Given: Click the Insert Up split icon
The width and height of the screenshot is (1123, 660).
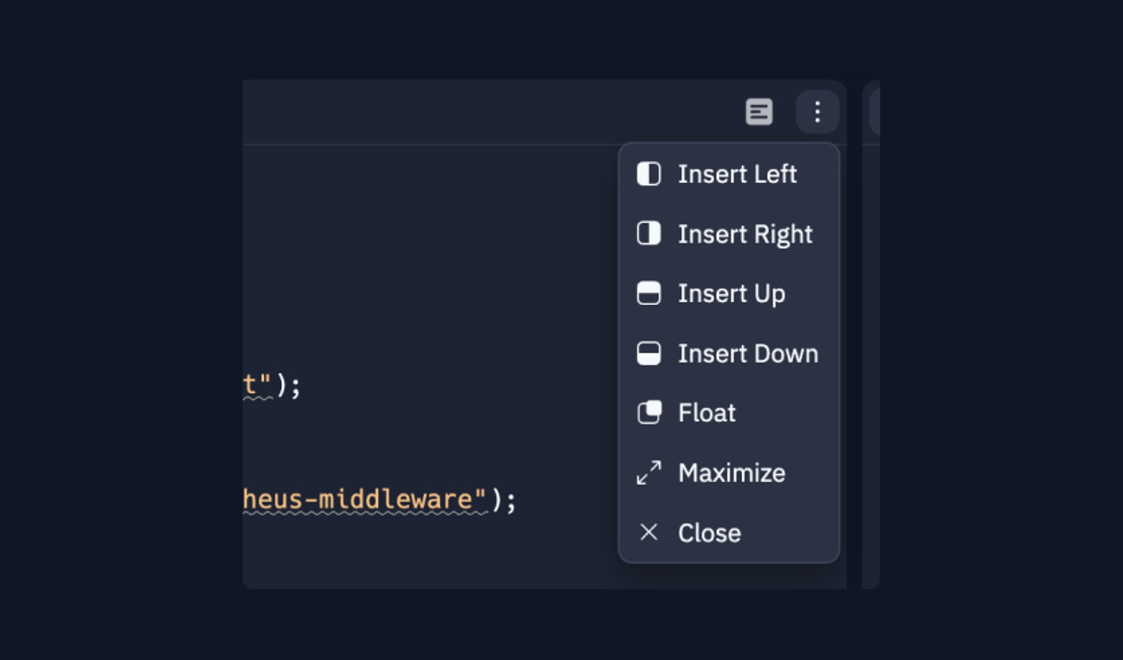Looking at the screenshot, I should 649,293.
